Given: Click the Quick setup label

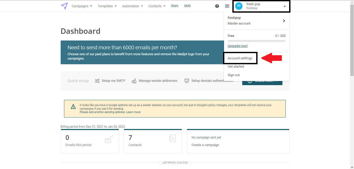Looking at the screenshot, I should click(78, 81).
